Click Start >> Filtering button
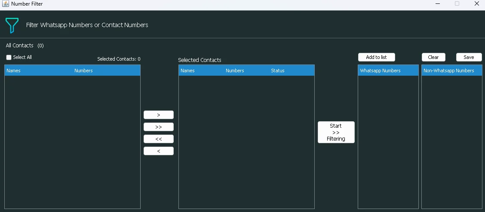Image resolution: width=485 pixels, height=212 pixels. [336, 132]
